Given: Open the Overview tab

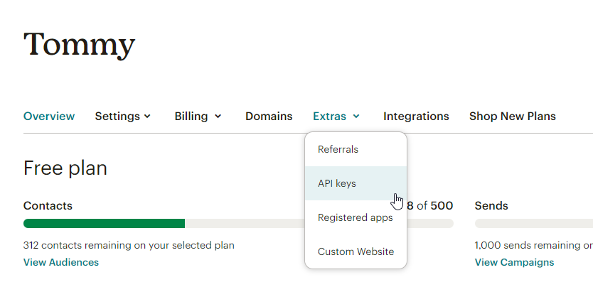Looking at the screenshot, I should 49,117.
